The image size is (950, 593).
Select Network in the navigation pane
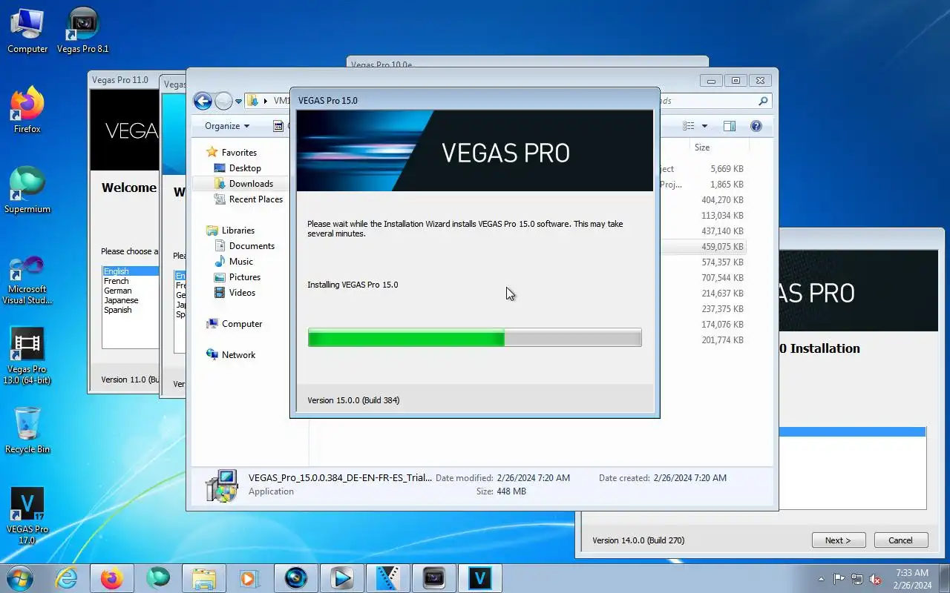coord(238,355)
